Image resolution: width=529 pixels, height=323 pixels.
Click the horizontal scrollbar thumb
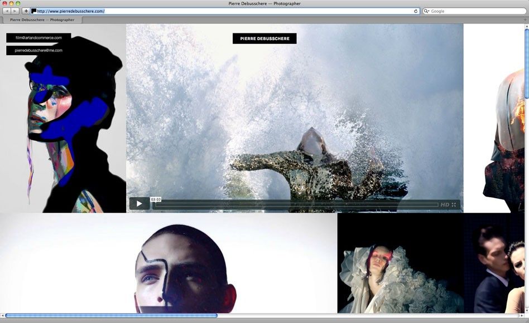tap(112, 316)
